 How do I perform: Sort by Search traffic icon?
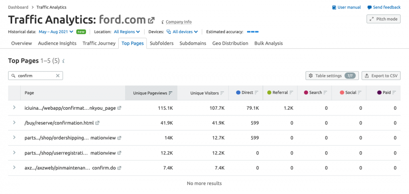325,92
